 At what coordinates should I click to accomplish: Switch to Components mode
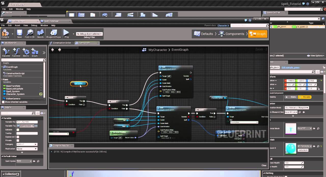coord(232,34)
